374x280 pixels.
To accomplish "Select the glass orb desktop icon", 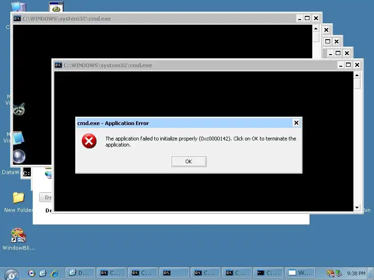I will [x=19, y=156].
